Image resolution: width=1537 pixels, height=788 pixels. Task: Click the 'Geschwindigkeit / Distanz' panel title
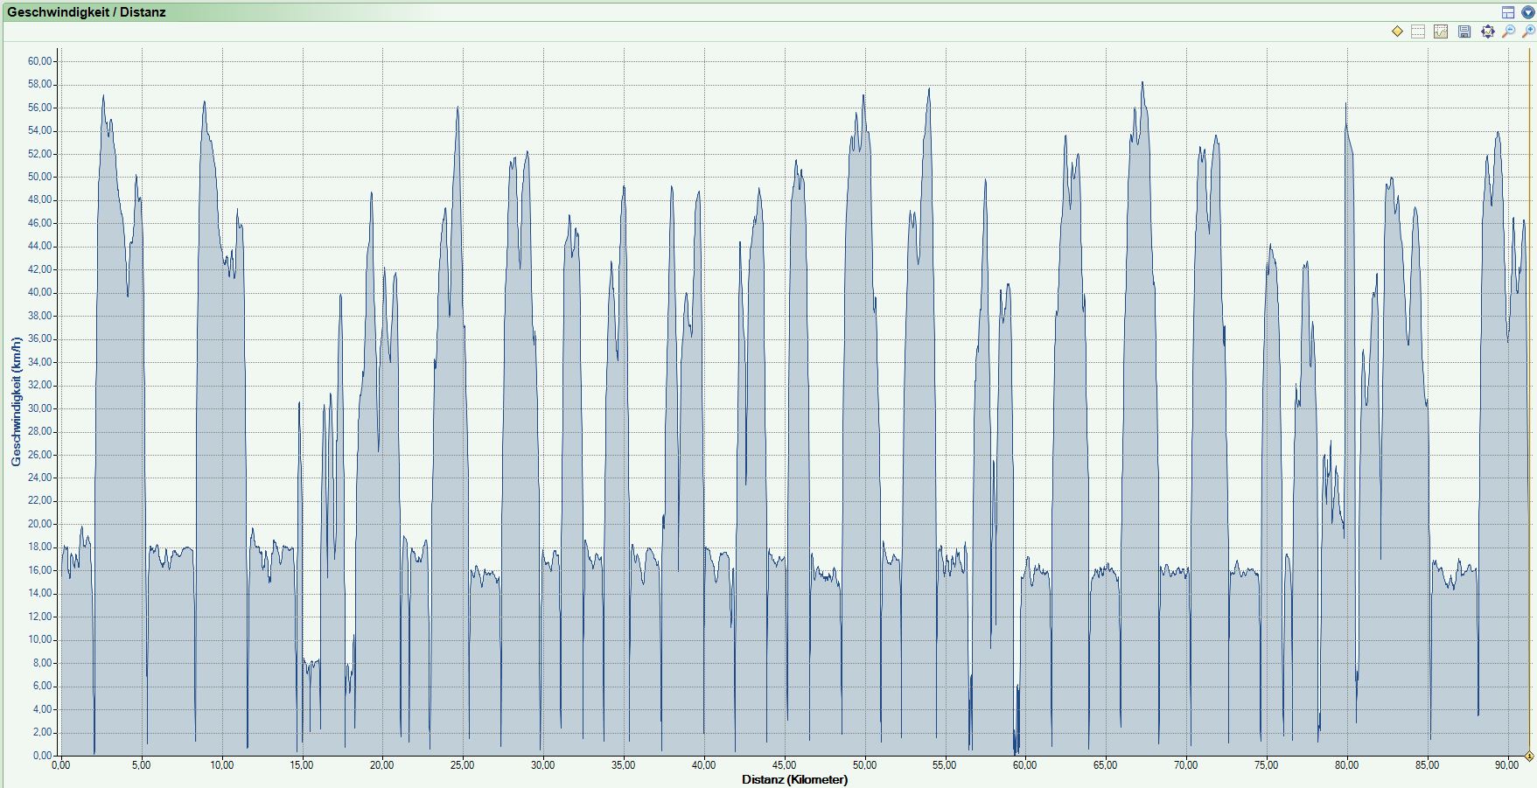point(86,12)
